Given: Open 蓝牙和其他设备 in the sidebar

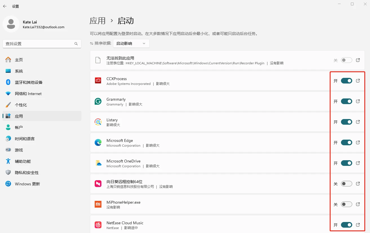Looking at the screenshot, I should 28,82.
